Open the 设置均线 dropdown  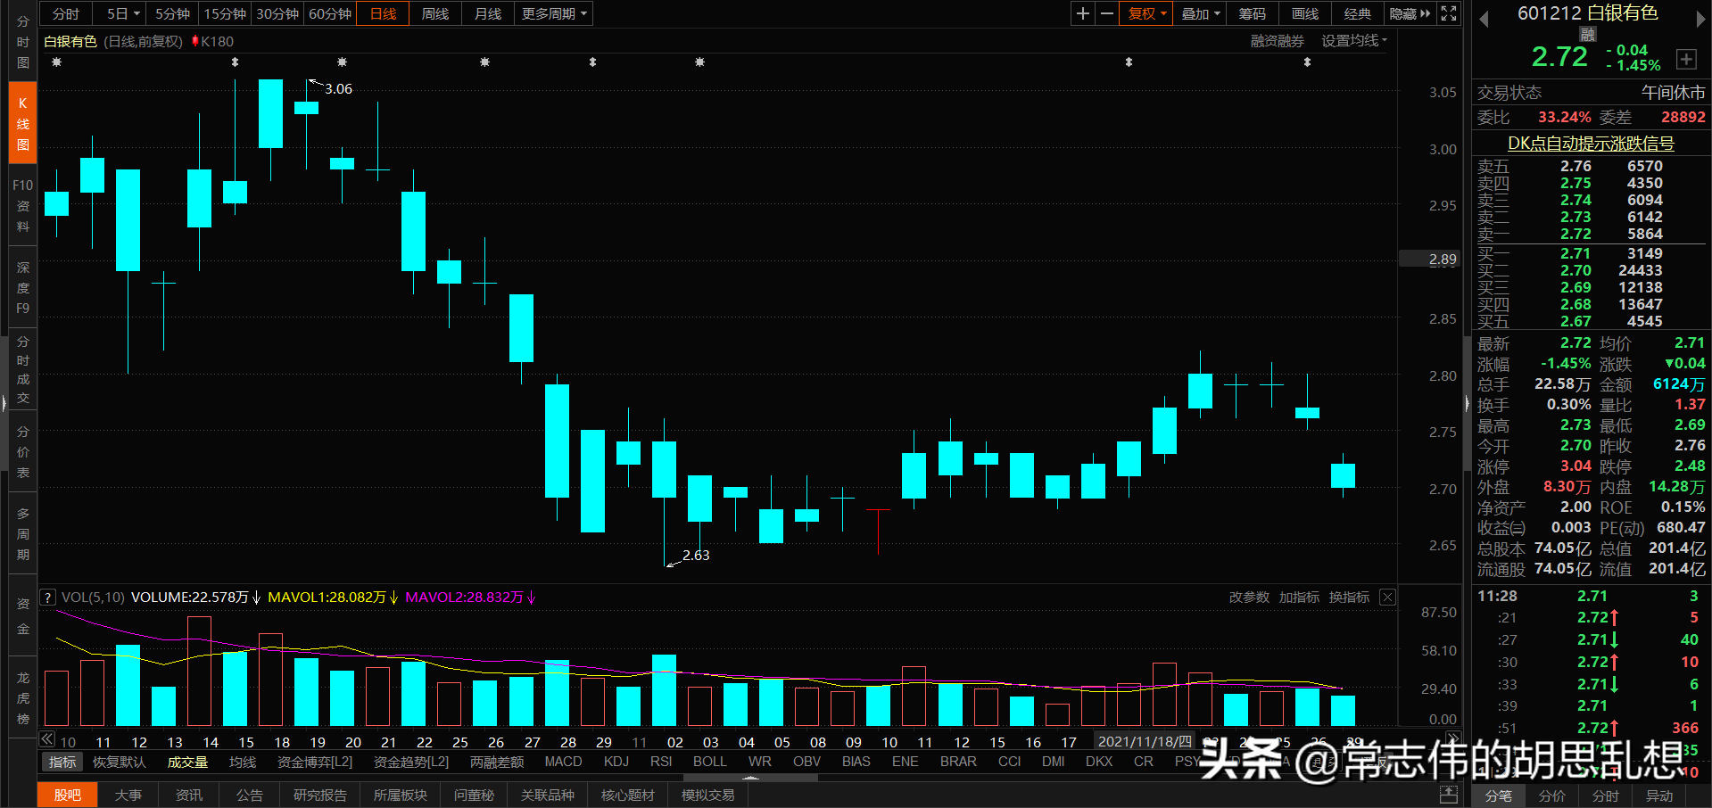point(1353,40)
